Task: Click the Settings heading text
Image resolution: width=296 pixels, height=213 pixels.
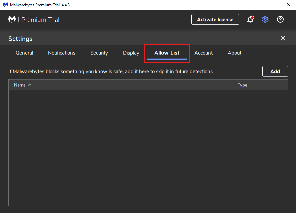Action: [x=20, y=39]
